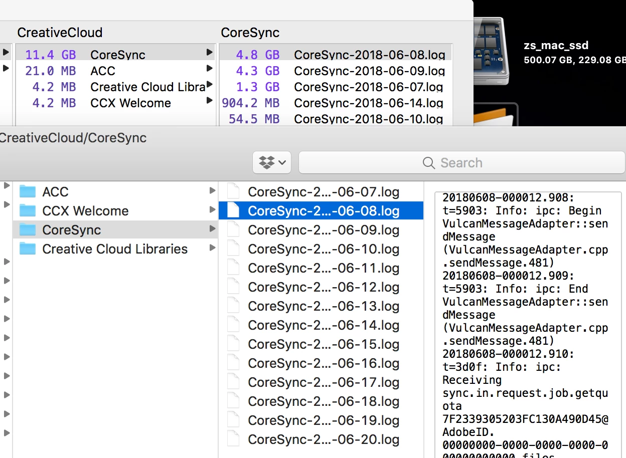Viewport: 626px width, 458px height.
Task: Click file icon of CoreSync-2...-06-15.log
Action: 233,344
